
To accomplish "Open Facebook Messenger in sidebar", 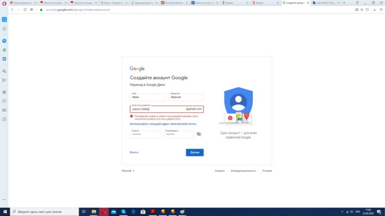I will point(4,41).
